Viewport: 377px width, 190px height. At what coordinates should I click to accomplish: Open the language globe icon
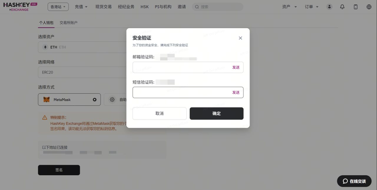click(369, 7)
